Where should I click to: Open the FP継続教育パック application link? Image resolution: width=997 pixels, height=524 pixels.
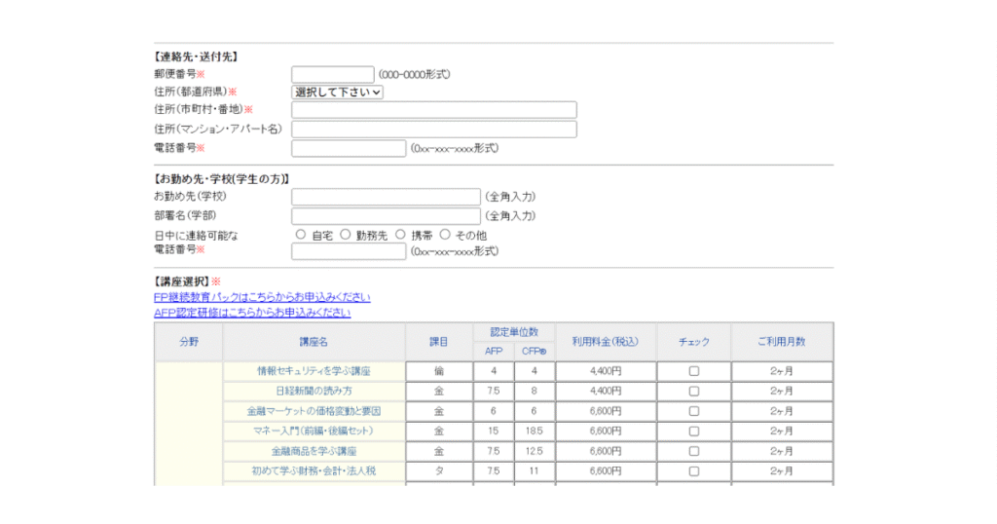pyautogui.click(x=262, y=297)
